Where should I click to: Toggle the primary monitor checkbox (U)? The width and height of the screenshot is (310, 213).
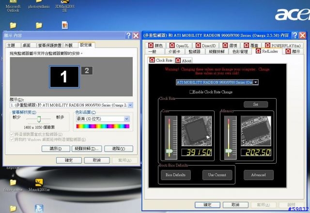pyautogui.click(x=12, y=135)
